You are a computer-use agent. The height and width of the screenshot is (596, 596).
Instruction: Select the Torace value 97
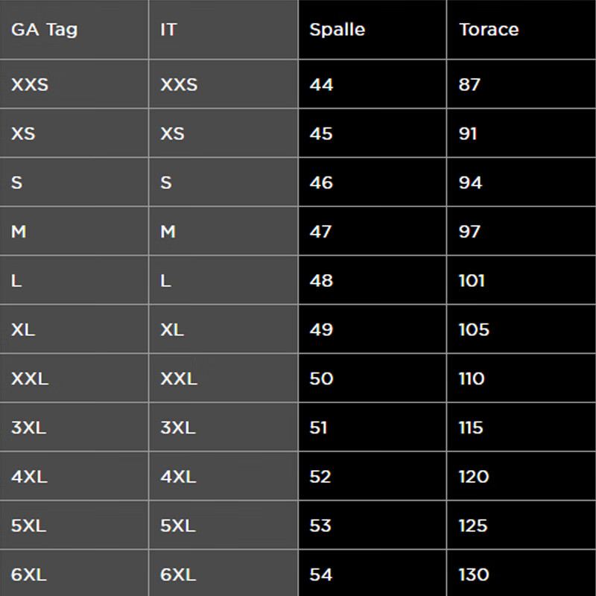pyautogui.click(x=469, y=232)
